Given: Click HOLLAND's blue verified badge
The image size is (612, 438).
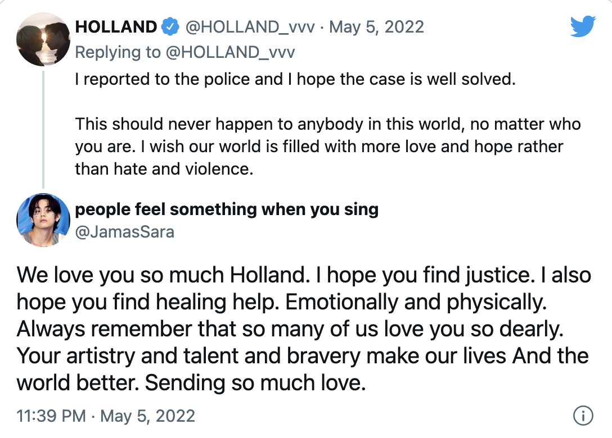Looking at the screenshot, I should 170,27.
